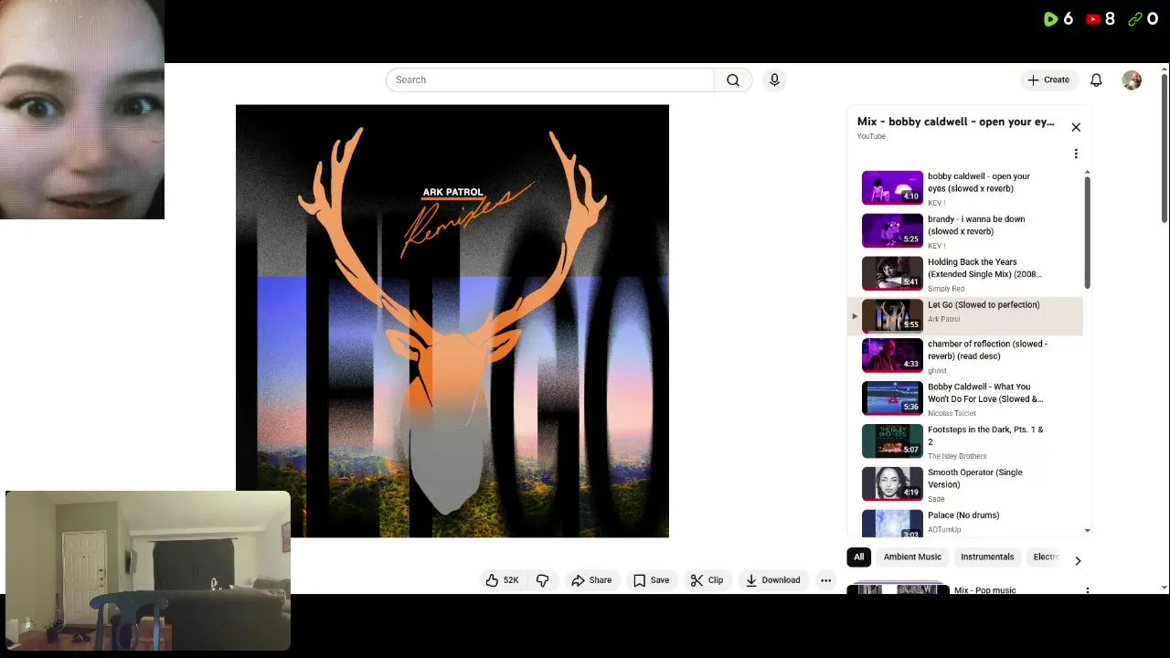Open Palace (No drums) thumbnail
The width and height of the screenshot is (1170, 658).
892,524
